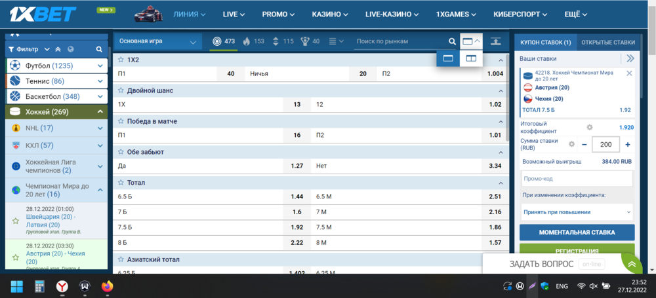This screenshot has width=656, height=298.
Task: Bet on Обе забьют Да 1.27
Action: (297, 166)
